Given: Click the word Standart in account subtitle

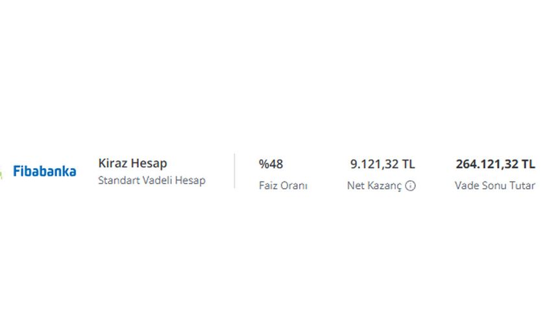Looking at the screenshot, I should click(119, 180).
